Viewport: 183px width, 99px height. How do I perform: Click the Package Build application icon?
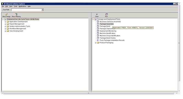[98, 26]
